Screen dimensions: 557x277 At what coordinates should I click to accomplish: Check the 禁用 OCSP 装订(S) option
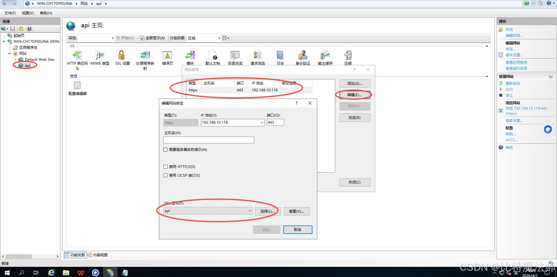pyautogui.click(x=166, y=176)
